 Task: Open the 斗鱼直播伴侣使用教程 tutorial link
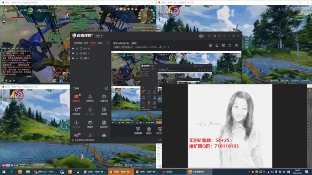coord(84,140)
